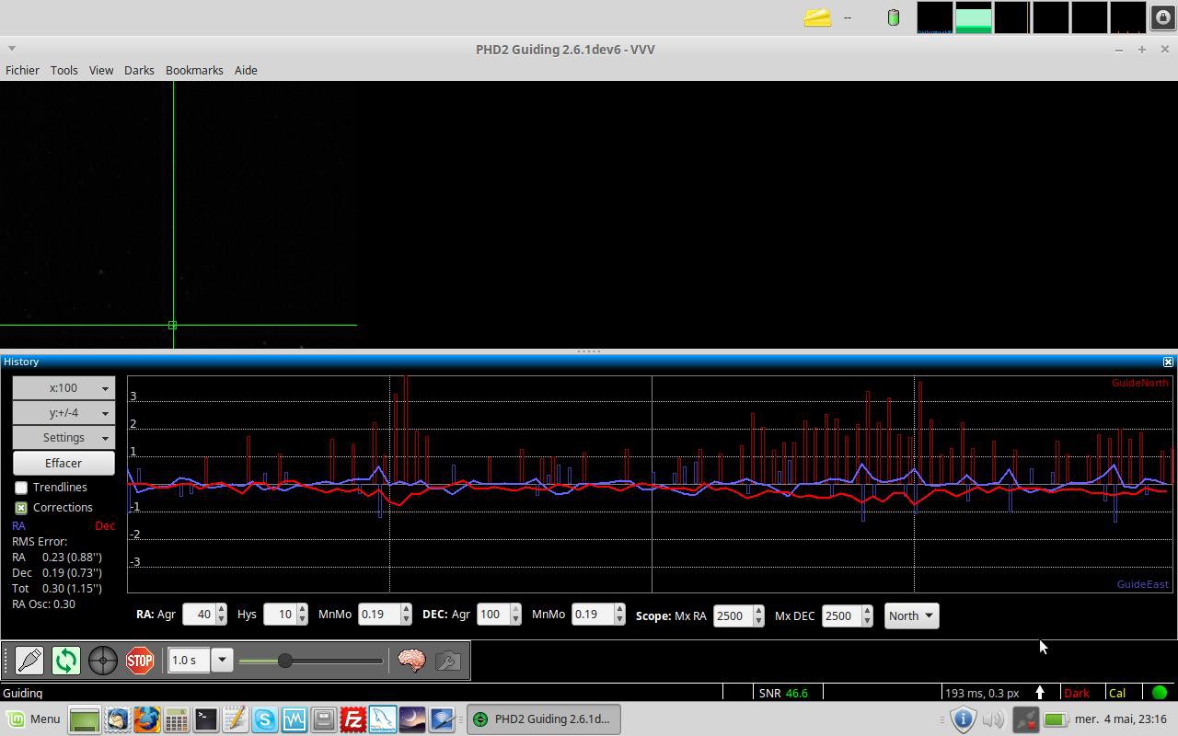Click the exposure time 1.0 s field
The width and height of the screenshot is (1178, 736).
[190, 660]
